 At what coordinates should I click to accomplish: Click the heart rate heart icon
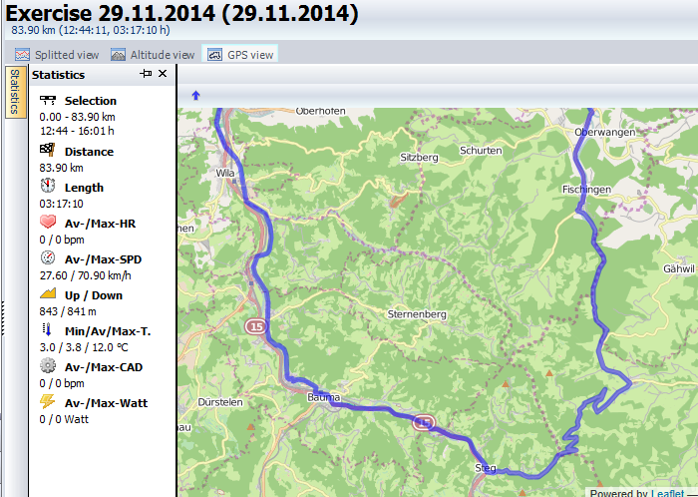[x=48, y=223]
